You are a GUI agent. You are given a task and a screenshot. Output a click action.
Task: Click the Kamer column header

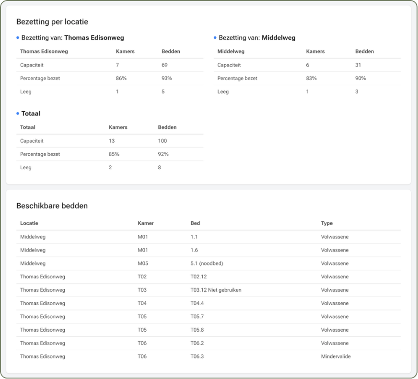[145, 223]
